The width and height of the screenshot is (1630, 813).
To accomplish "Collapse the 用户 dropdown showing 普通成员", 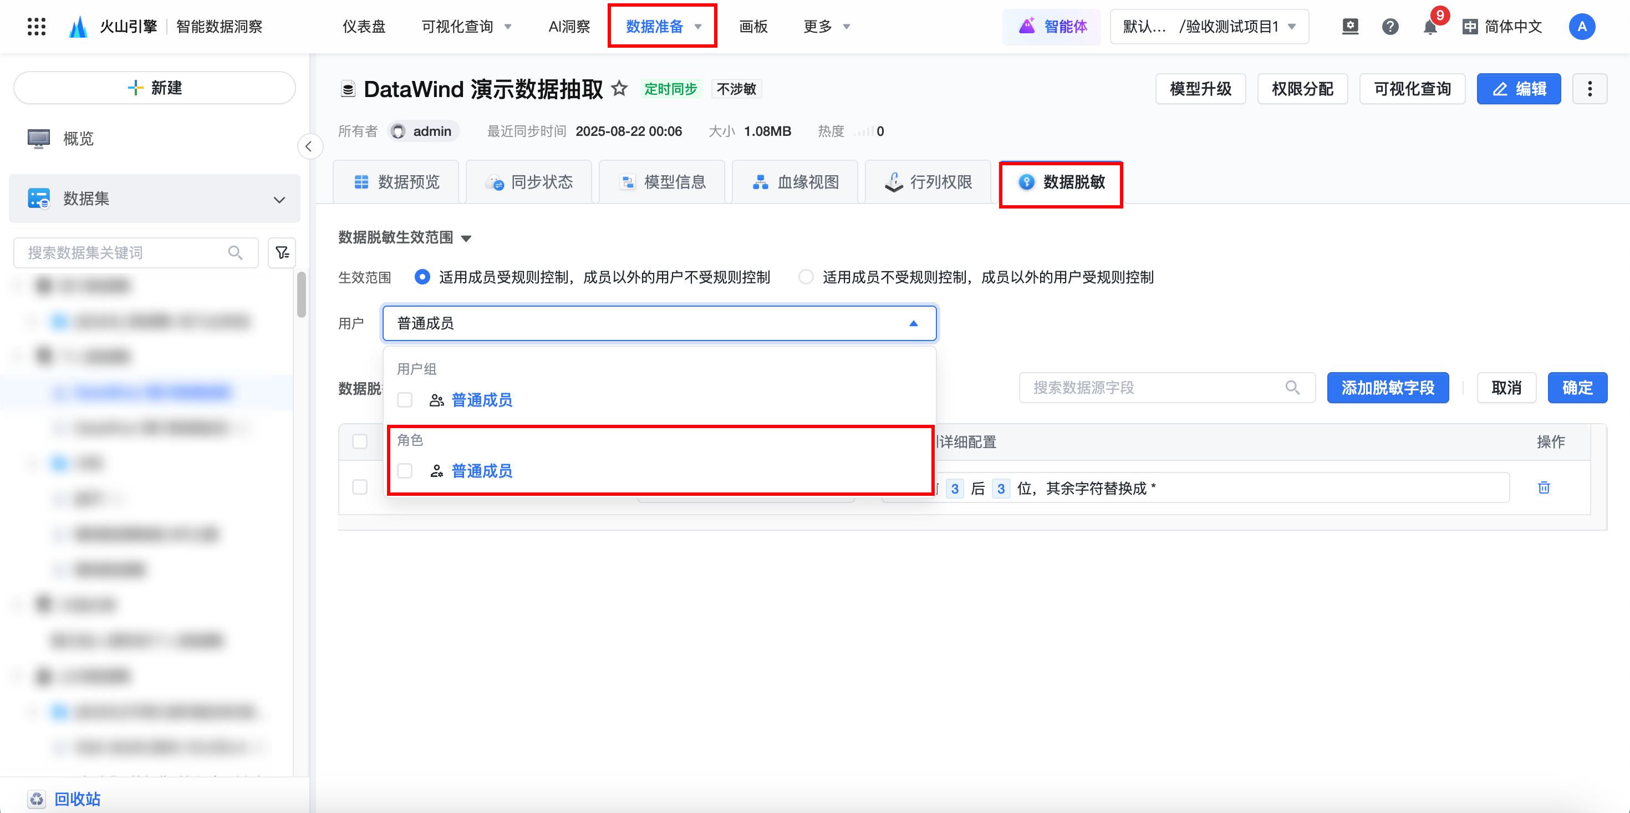I will click(x=913, y=323).
